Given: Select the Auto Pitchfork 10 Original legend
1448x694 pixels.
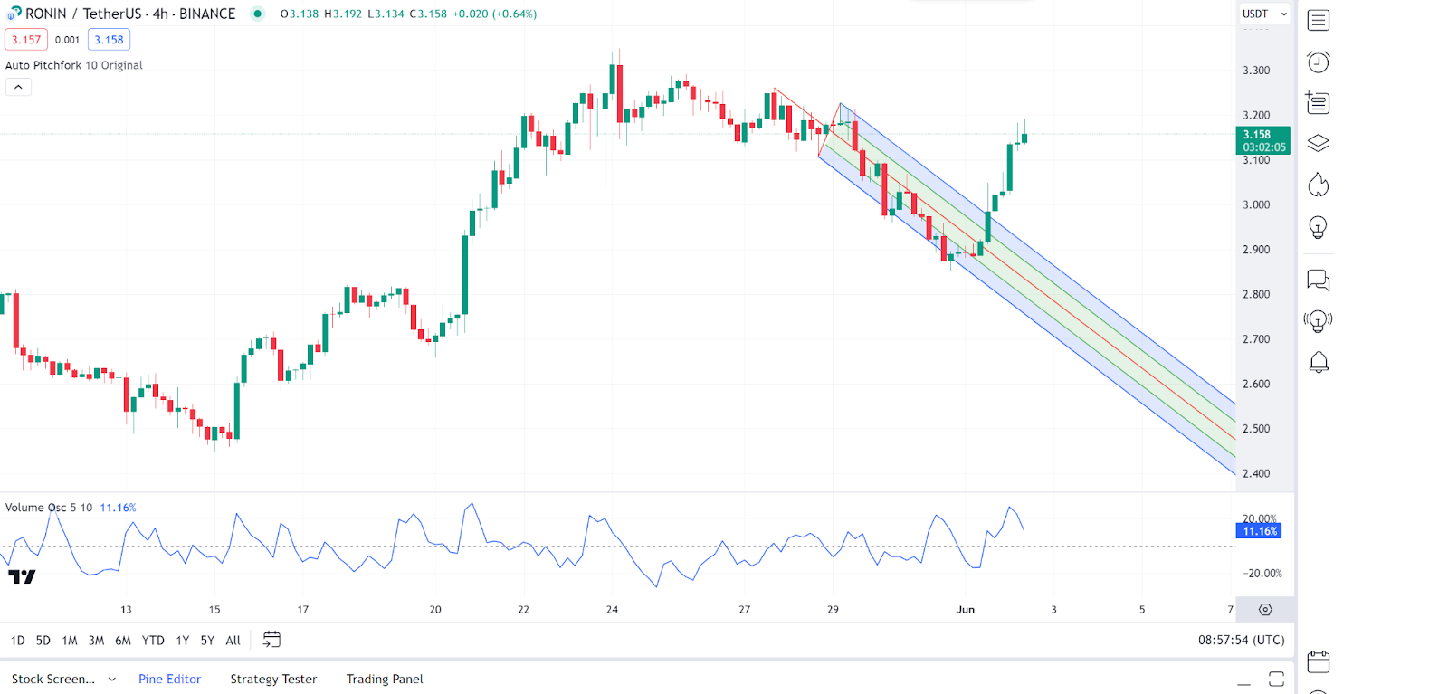Looking at the screenshot, I should (74, 65).
